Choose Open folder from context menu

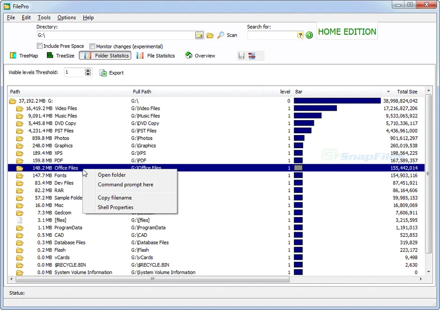click(x=112, y=175)
